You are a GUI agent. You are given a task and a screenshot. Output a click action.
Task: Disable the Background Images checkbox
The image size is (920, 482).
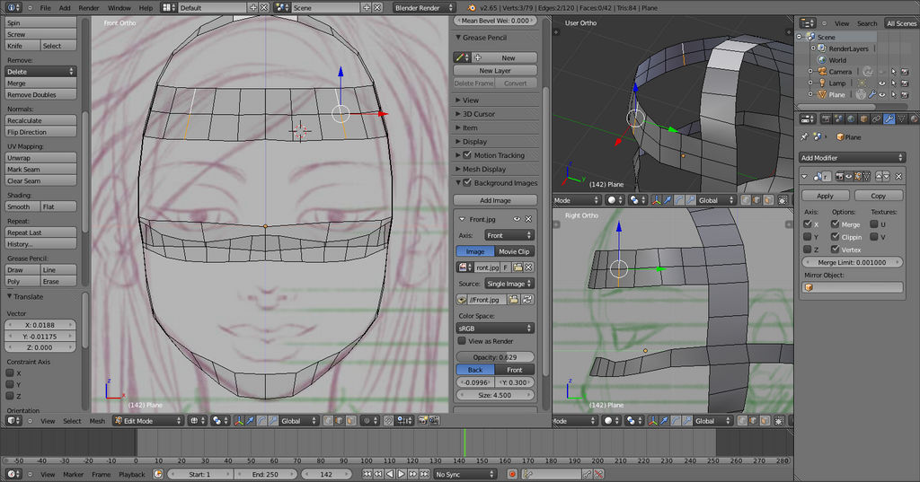466,183
